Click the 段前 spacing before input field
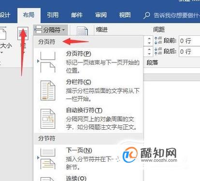The image size is (200, 181). tap(189, 41)
